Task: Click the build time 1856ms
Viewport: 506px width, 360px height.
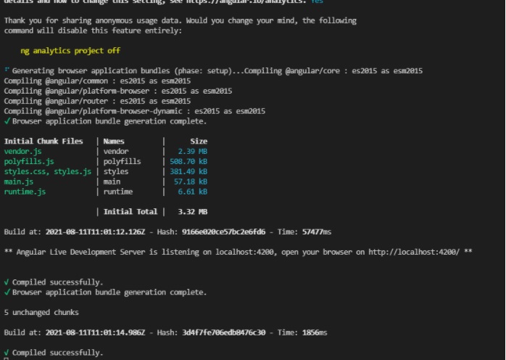Action: [315, 332]
